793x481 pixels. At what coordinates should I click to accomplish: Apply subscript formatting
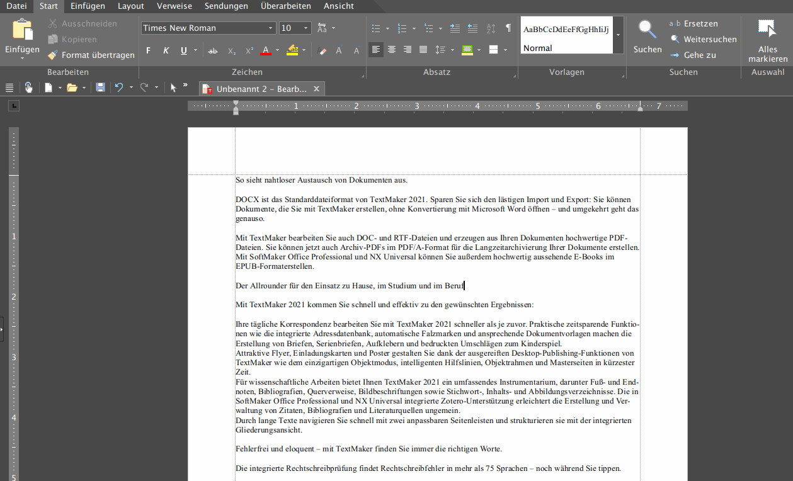232,50
